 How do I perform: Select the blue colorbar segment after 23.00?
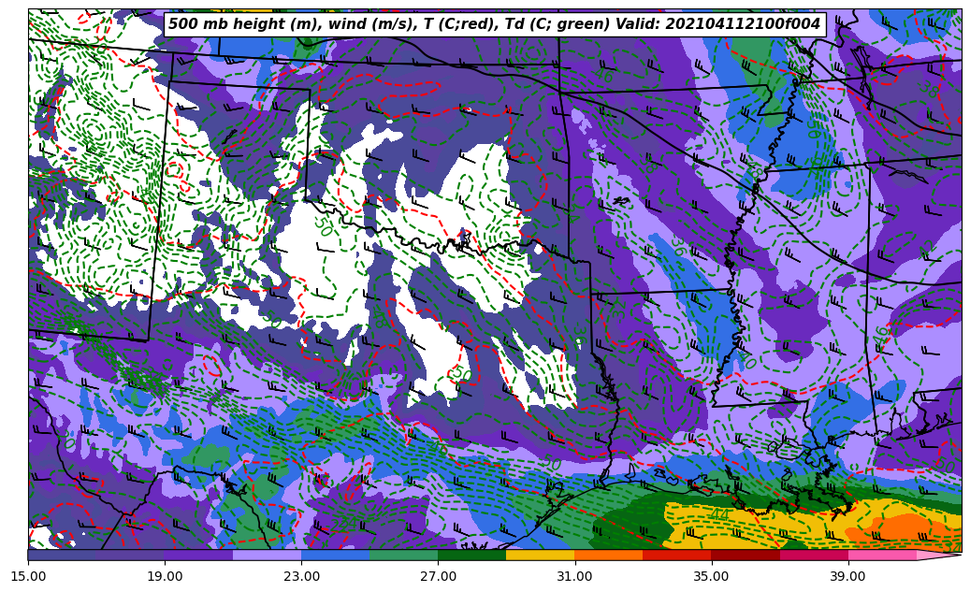pos(335,555)
